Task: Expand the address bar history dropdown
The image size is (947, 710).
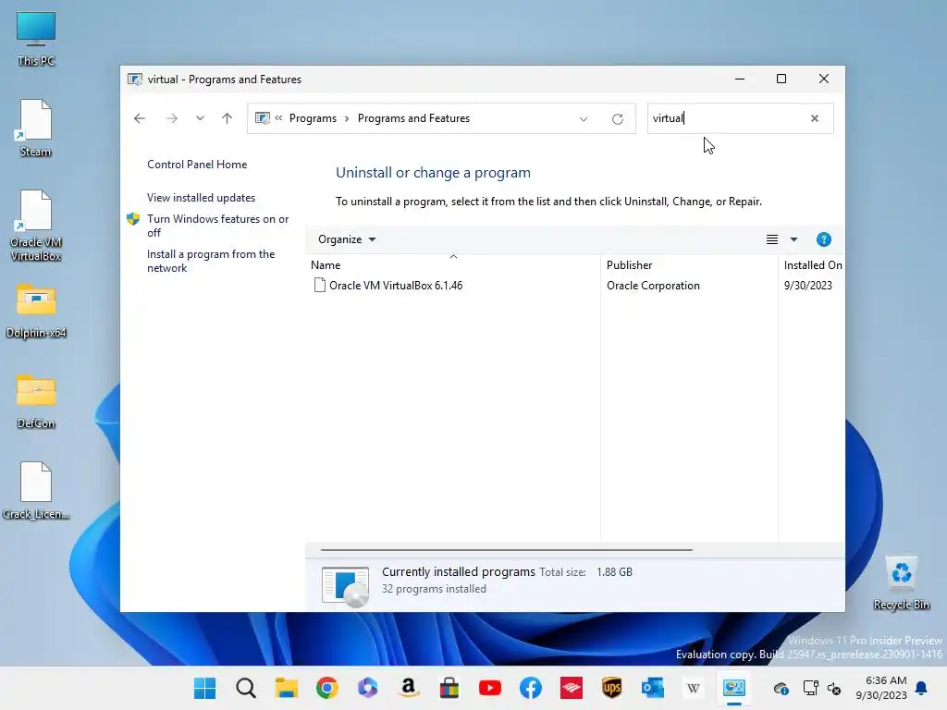Action: [584, 119]
